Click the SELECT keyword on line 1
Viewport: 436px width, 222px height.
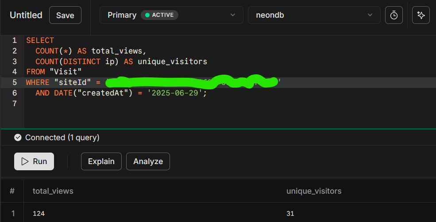pos(40,40)
